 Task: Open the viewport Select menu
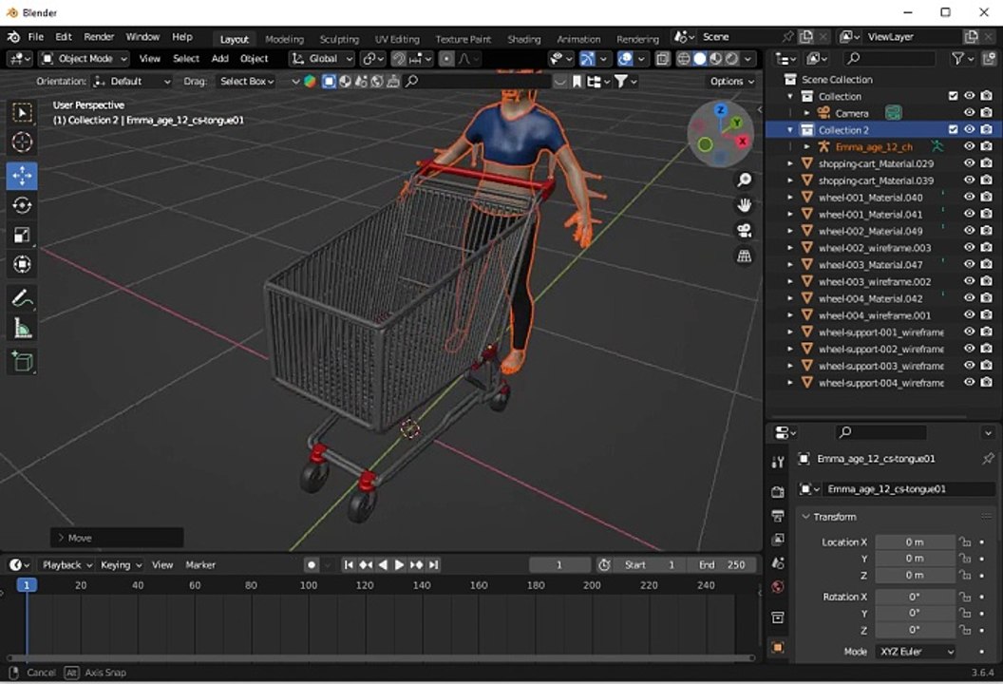(x=186, y=59)
